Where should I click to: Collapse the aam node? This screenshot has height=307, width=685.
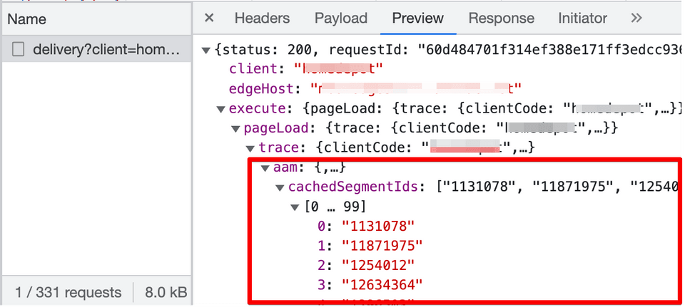click(265, 168)
